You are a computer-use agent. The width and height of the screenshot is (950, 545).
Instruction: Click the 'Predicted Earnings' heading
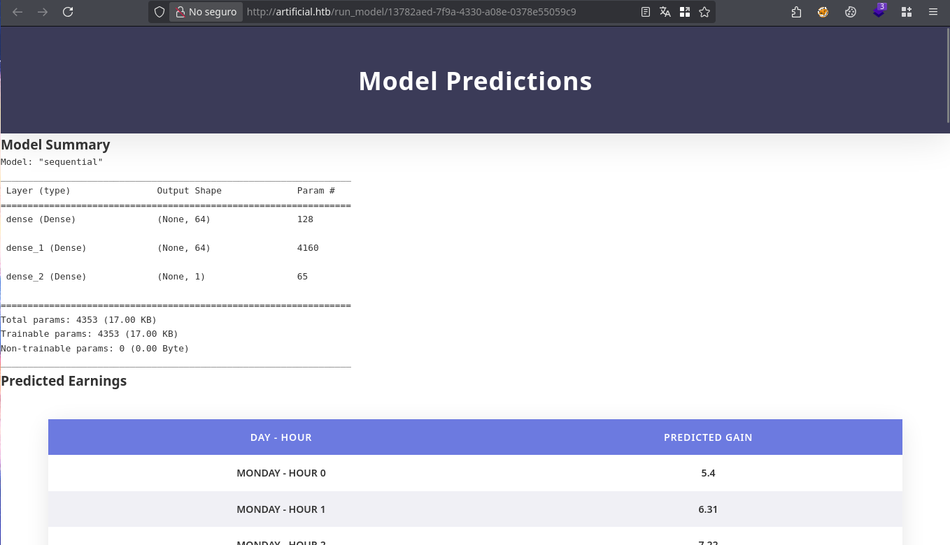tap(64, 381)
